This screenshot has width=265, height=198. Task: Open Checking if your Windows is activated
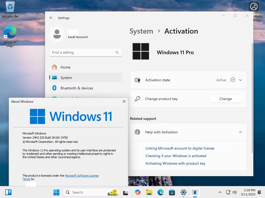coord(176,156)
